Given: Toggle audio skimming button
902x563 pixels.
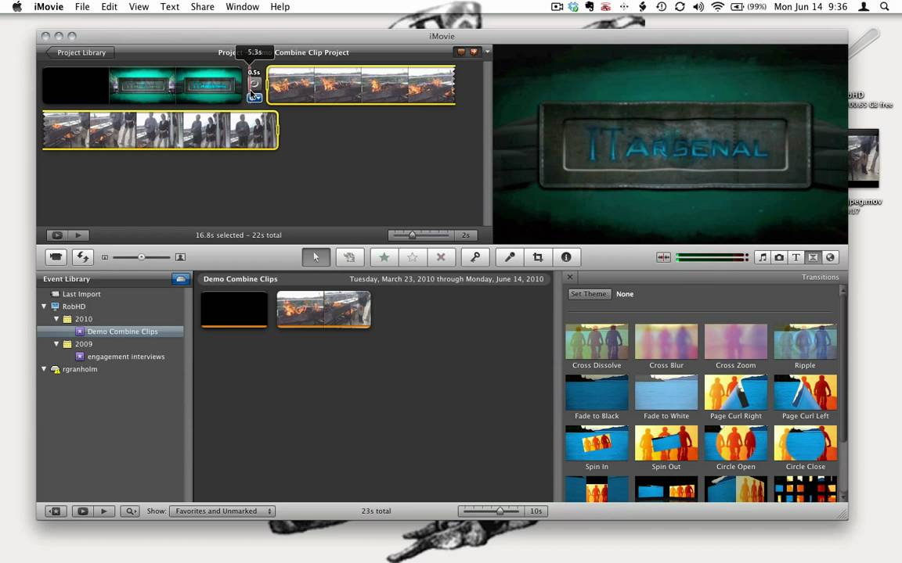Looking at the screenshot, I should (663, 257).
